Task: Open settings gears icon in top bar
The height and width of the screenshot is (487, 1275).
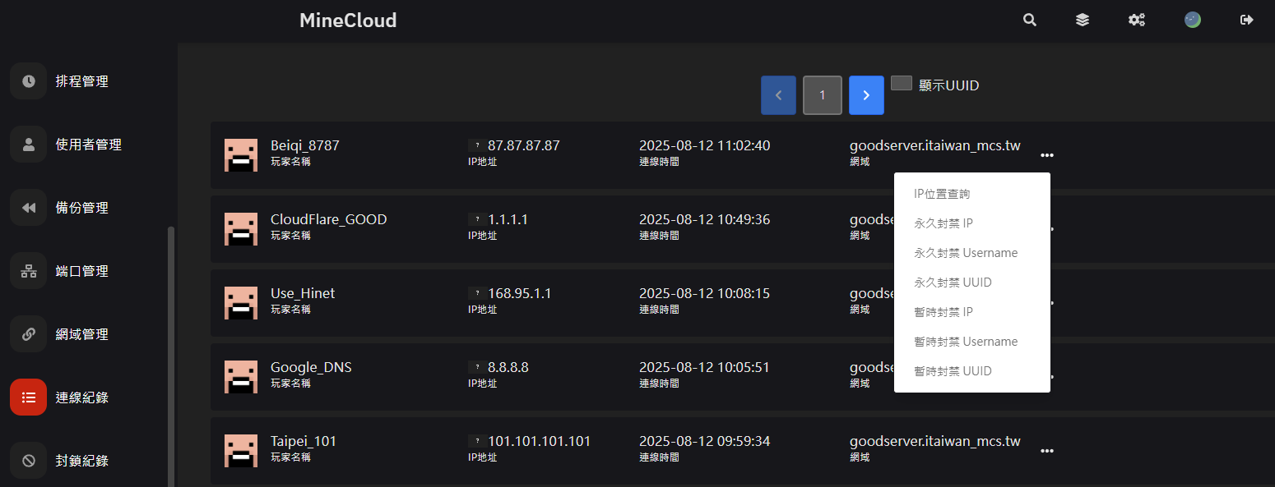Action: (1137, 20)
